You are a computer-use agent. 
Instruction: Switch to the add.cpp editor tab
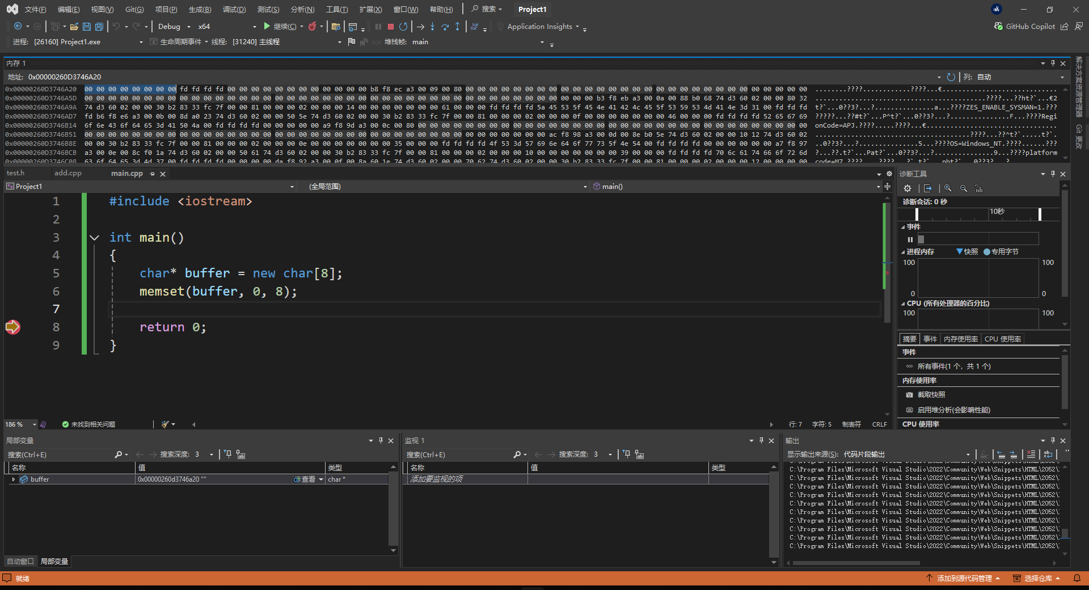click(x=68, y=173)
